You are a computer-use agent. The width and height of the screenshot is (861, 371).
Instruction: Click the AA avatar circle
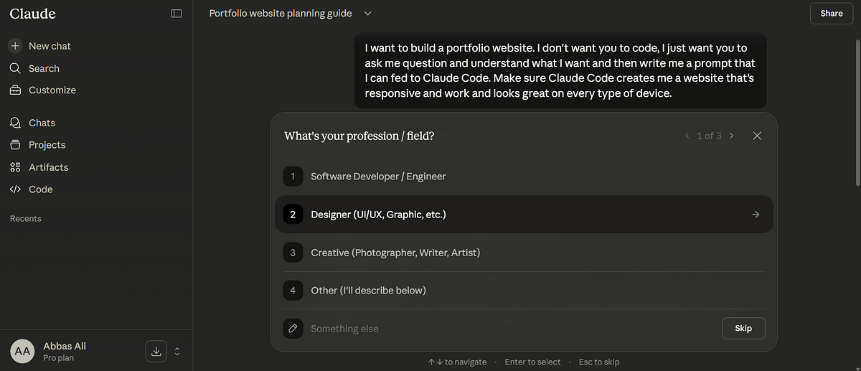coord(22,351)
